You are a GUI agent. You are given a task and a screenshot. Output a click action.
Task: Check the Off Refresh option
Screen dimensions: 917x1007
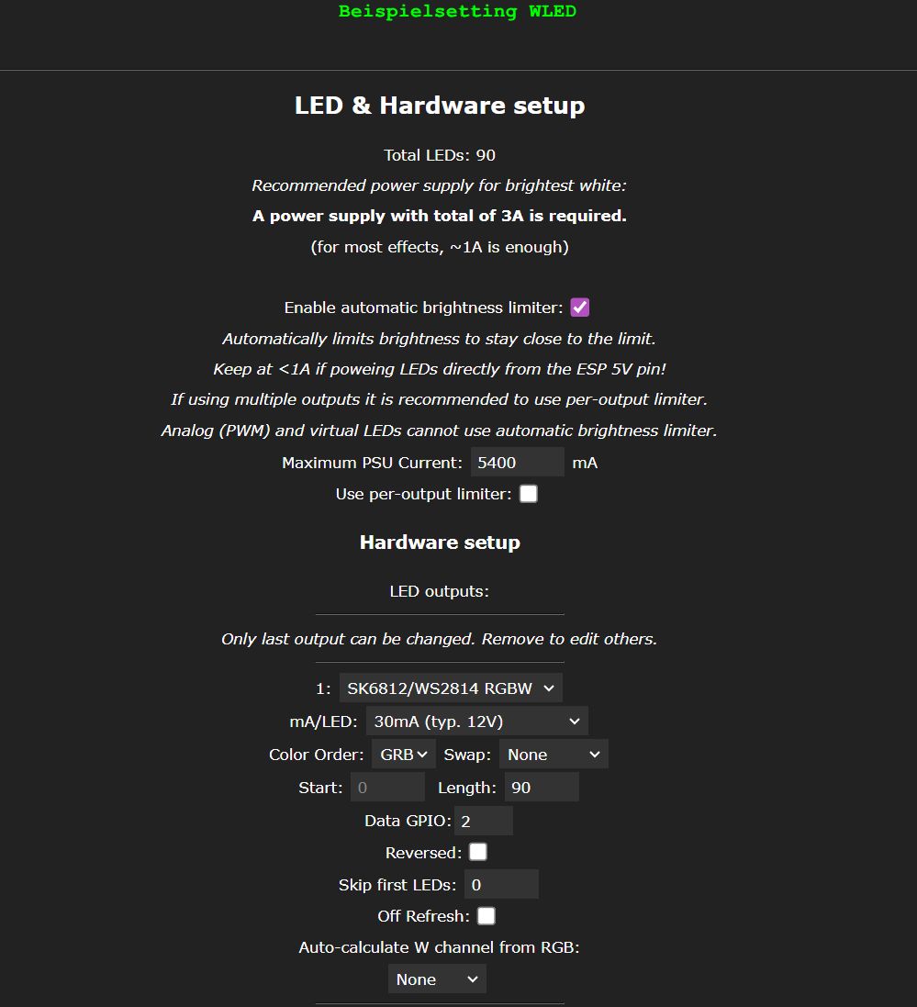point(486,916)
